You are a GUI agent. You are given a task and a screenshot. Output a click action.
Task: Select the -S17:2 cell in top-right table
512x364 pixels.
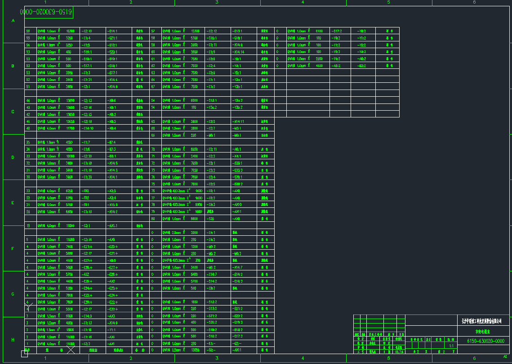[336, 31]
